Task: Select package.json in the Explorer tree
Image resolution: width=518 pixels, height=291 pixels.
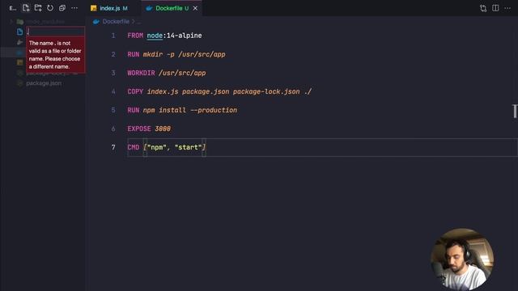Action: pos(44,83)
